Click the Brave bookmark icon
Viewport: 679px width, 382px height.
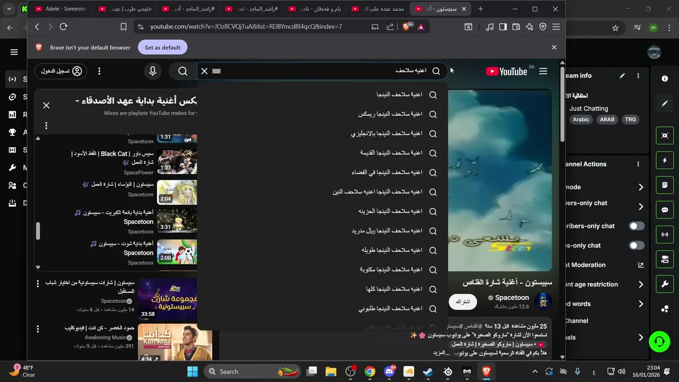tap(124, 27)
